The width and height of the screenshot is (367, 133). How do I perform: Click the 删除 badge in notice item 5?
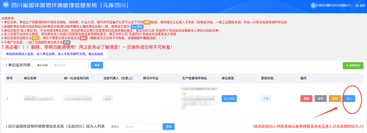(x=83, y=38)
